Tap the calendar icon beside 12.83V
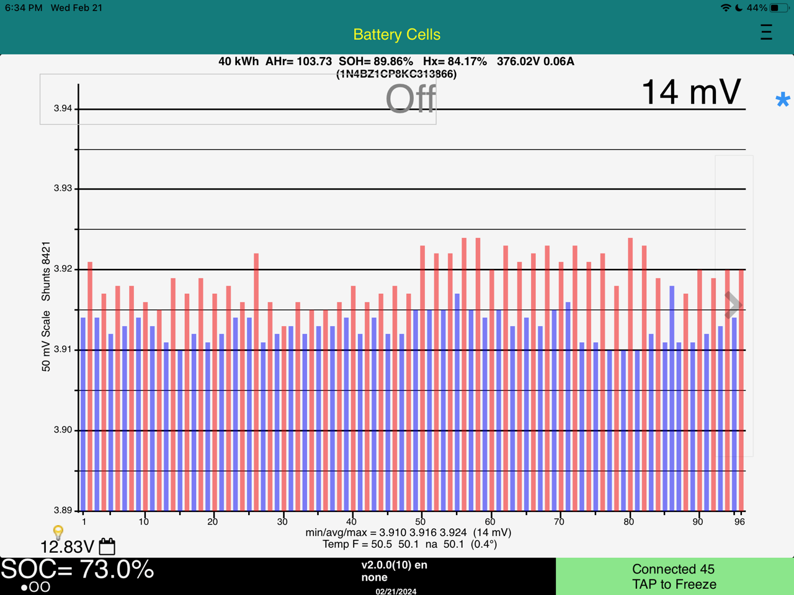This screenshot has width=794, height=595. [107, 546]
